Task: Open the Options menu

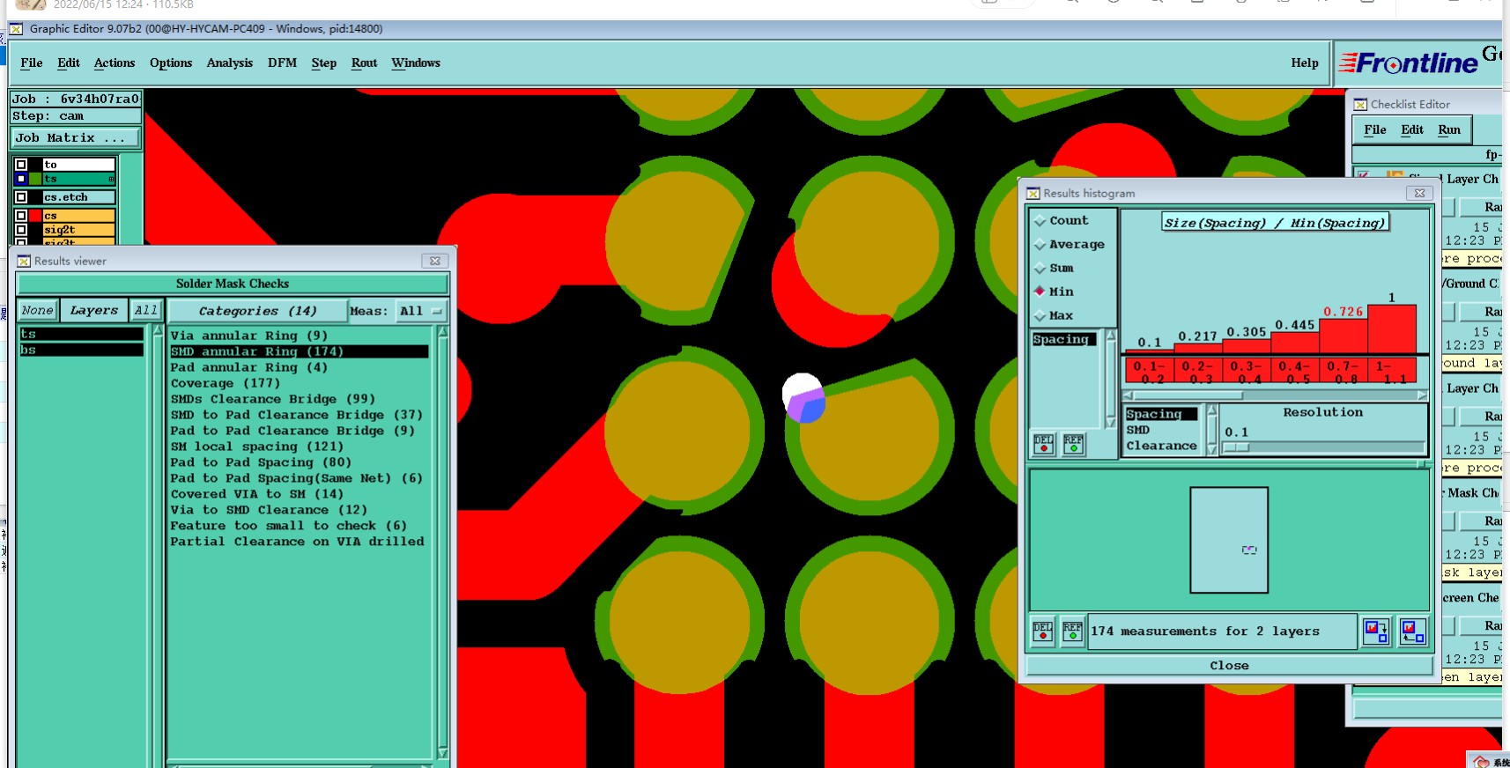Action: 171,63
